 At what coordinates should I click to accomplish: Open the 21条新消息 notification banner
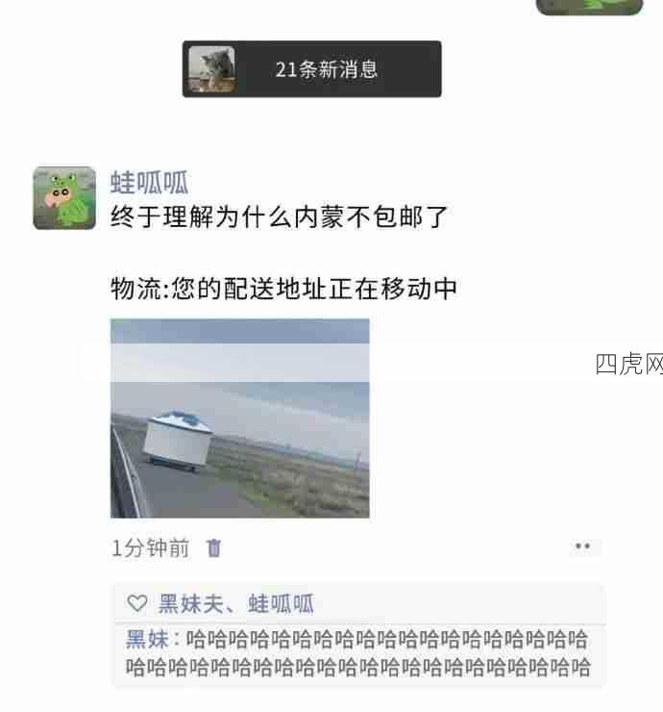pos(311,69)
